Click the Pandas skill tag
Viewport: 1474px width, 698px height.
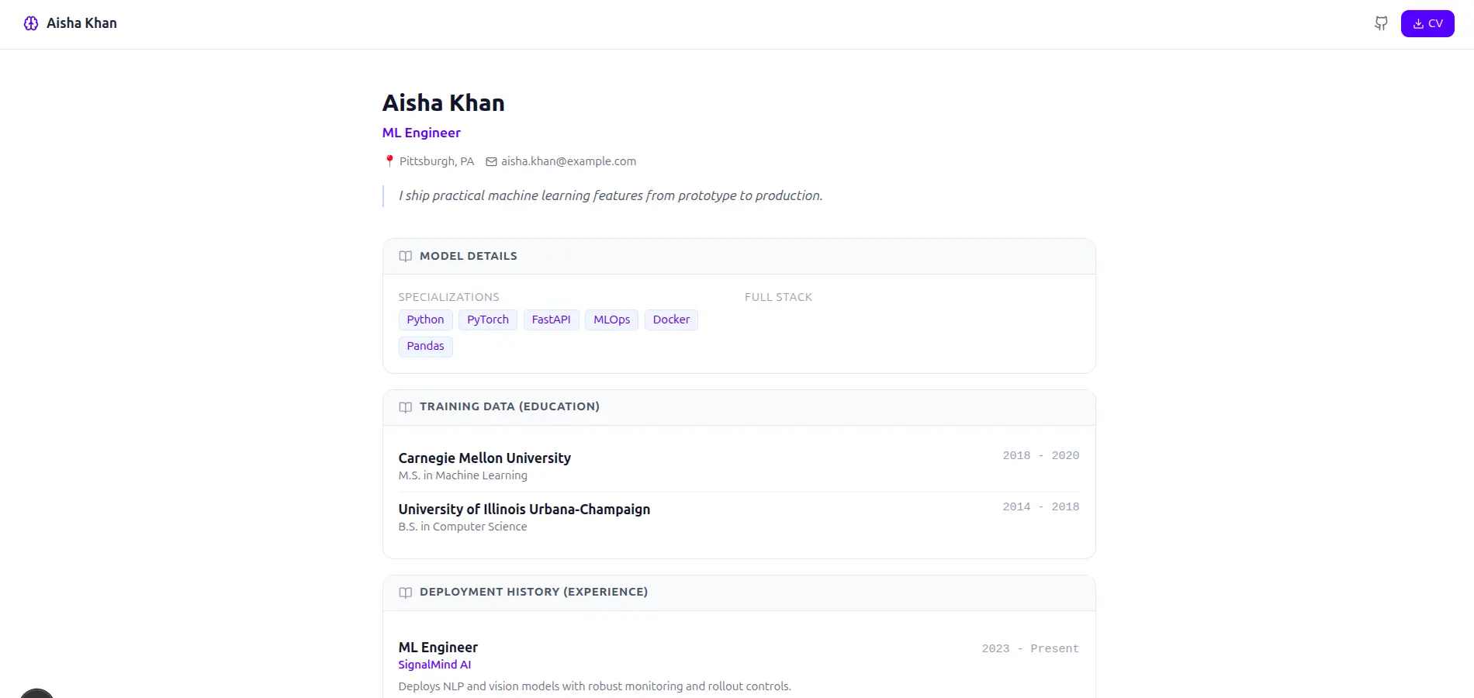[x=425, y=346]
